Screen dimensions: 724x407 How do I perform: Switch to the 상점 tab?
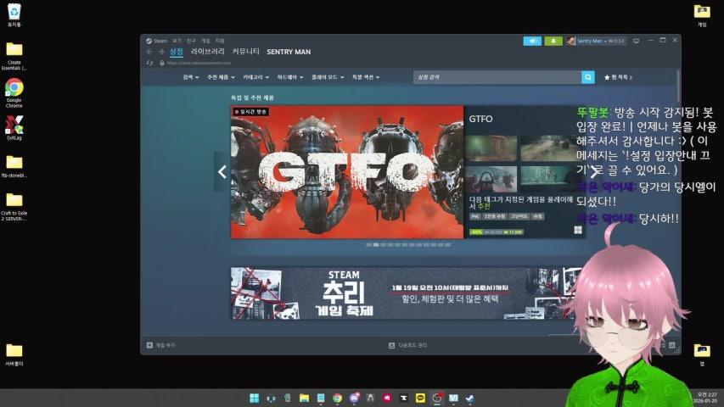(x=177, y=52)
